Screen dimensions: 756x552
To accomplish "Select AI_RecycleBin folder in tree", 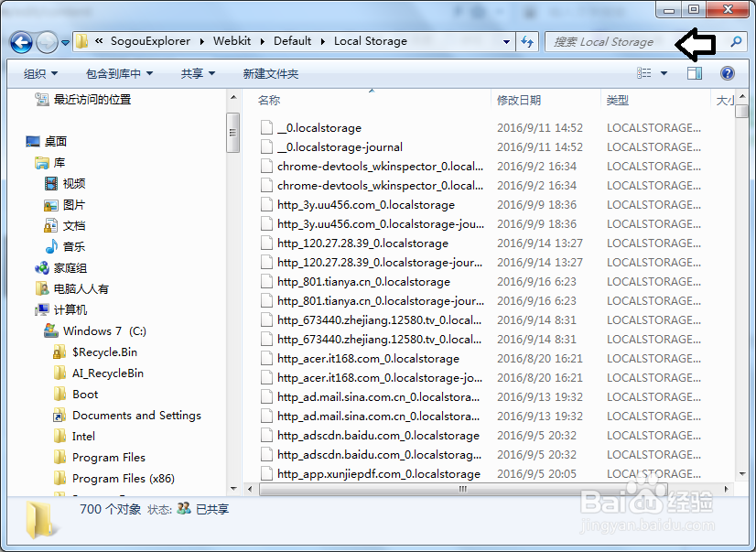I will click(108, 373).
